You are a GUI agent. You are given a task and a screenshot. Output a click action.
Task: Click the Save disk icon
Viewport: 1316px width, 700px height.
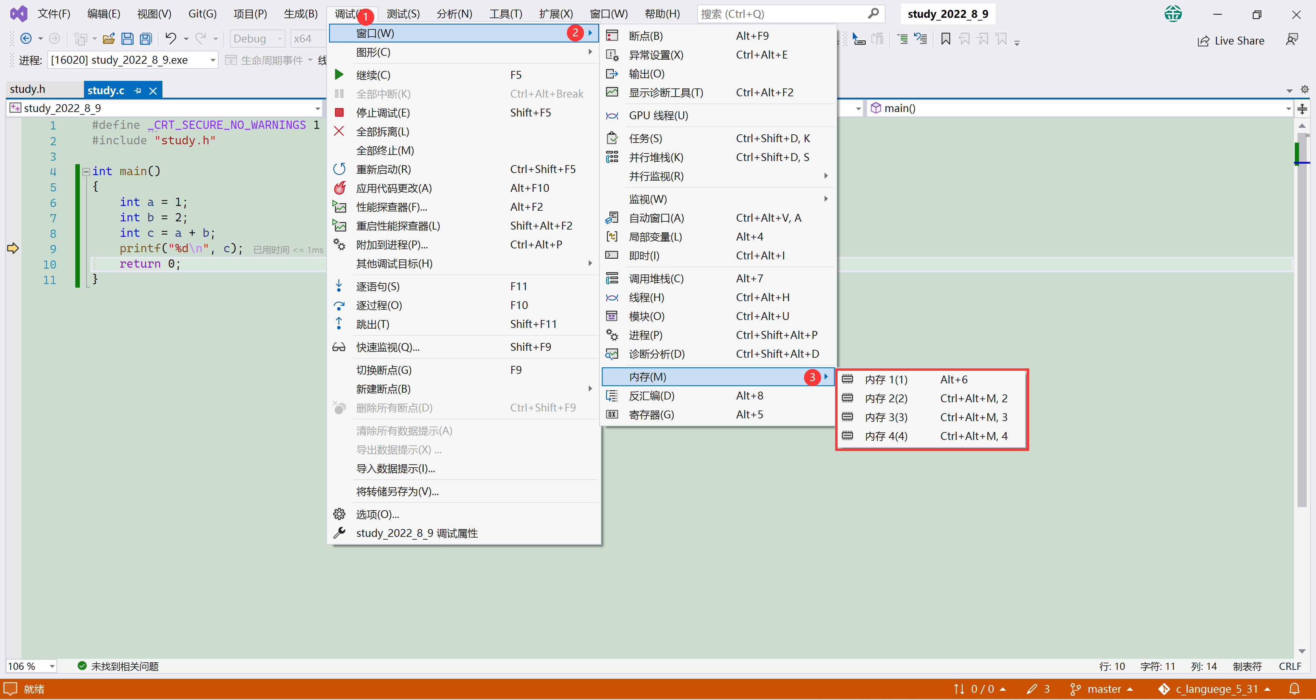pyautogui.click(x=127, y=39)
